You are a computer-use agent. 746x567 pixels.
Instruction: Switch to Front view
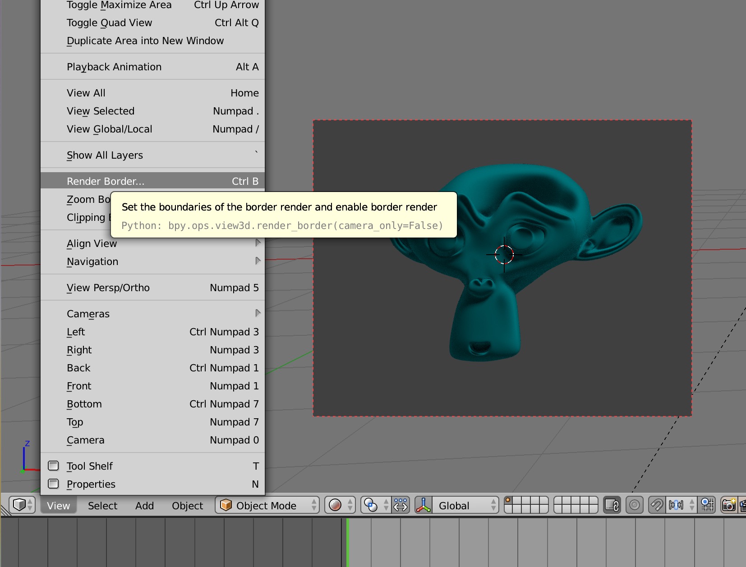(x=152, y=386)
